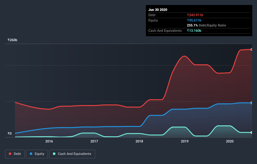Click Cash And Equivalents label in tooltip
257x164 pixels.
[x=165, y=31]
